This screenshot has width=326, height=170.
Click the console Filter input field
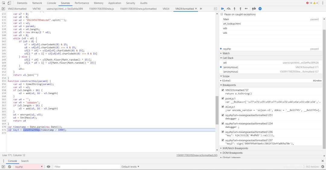tap(85, 167)
